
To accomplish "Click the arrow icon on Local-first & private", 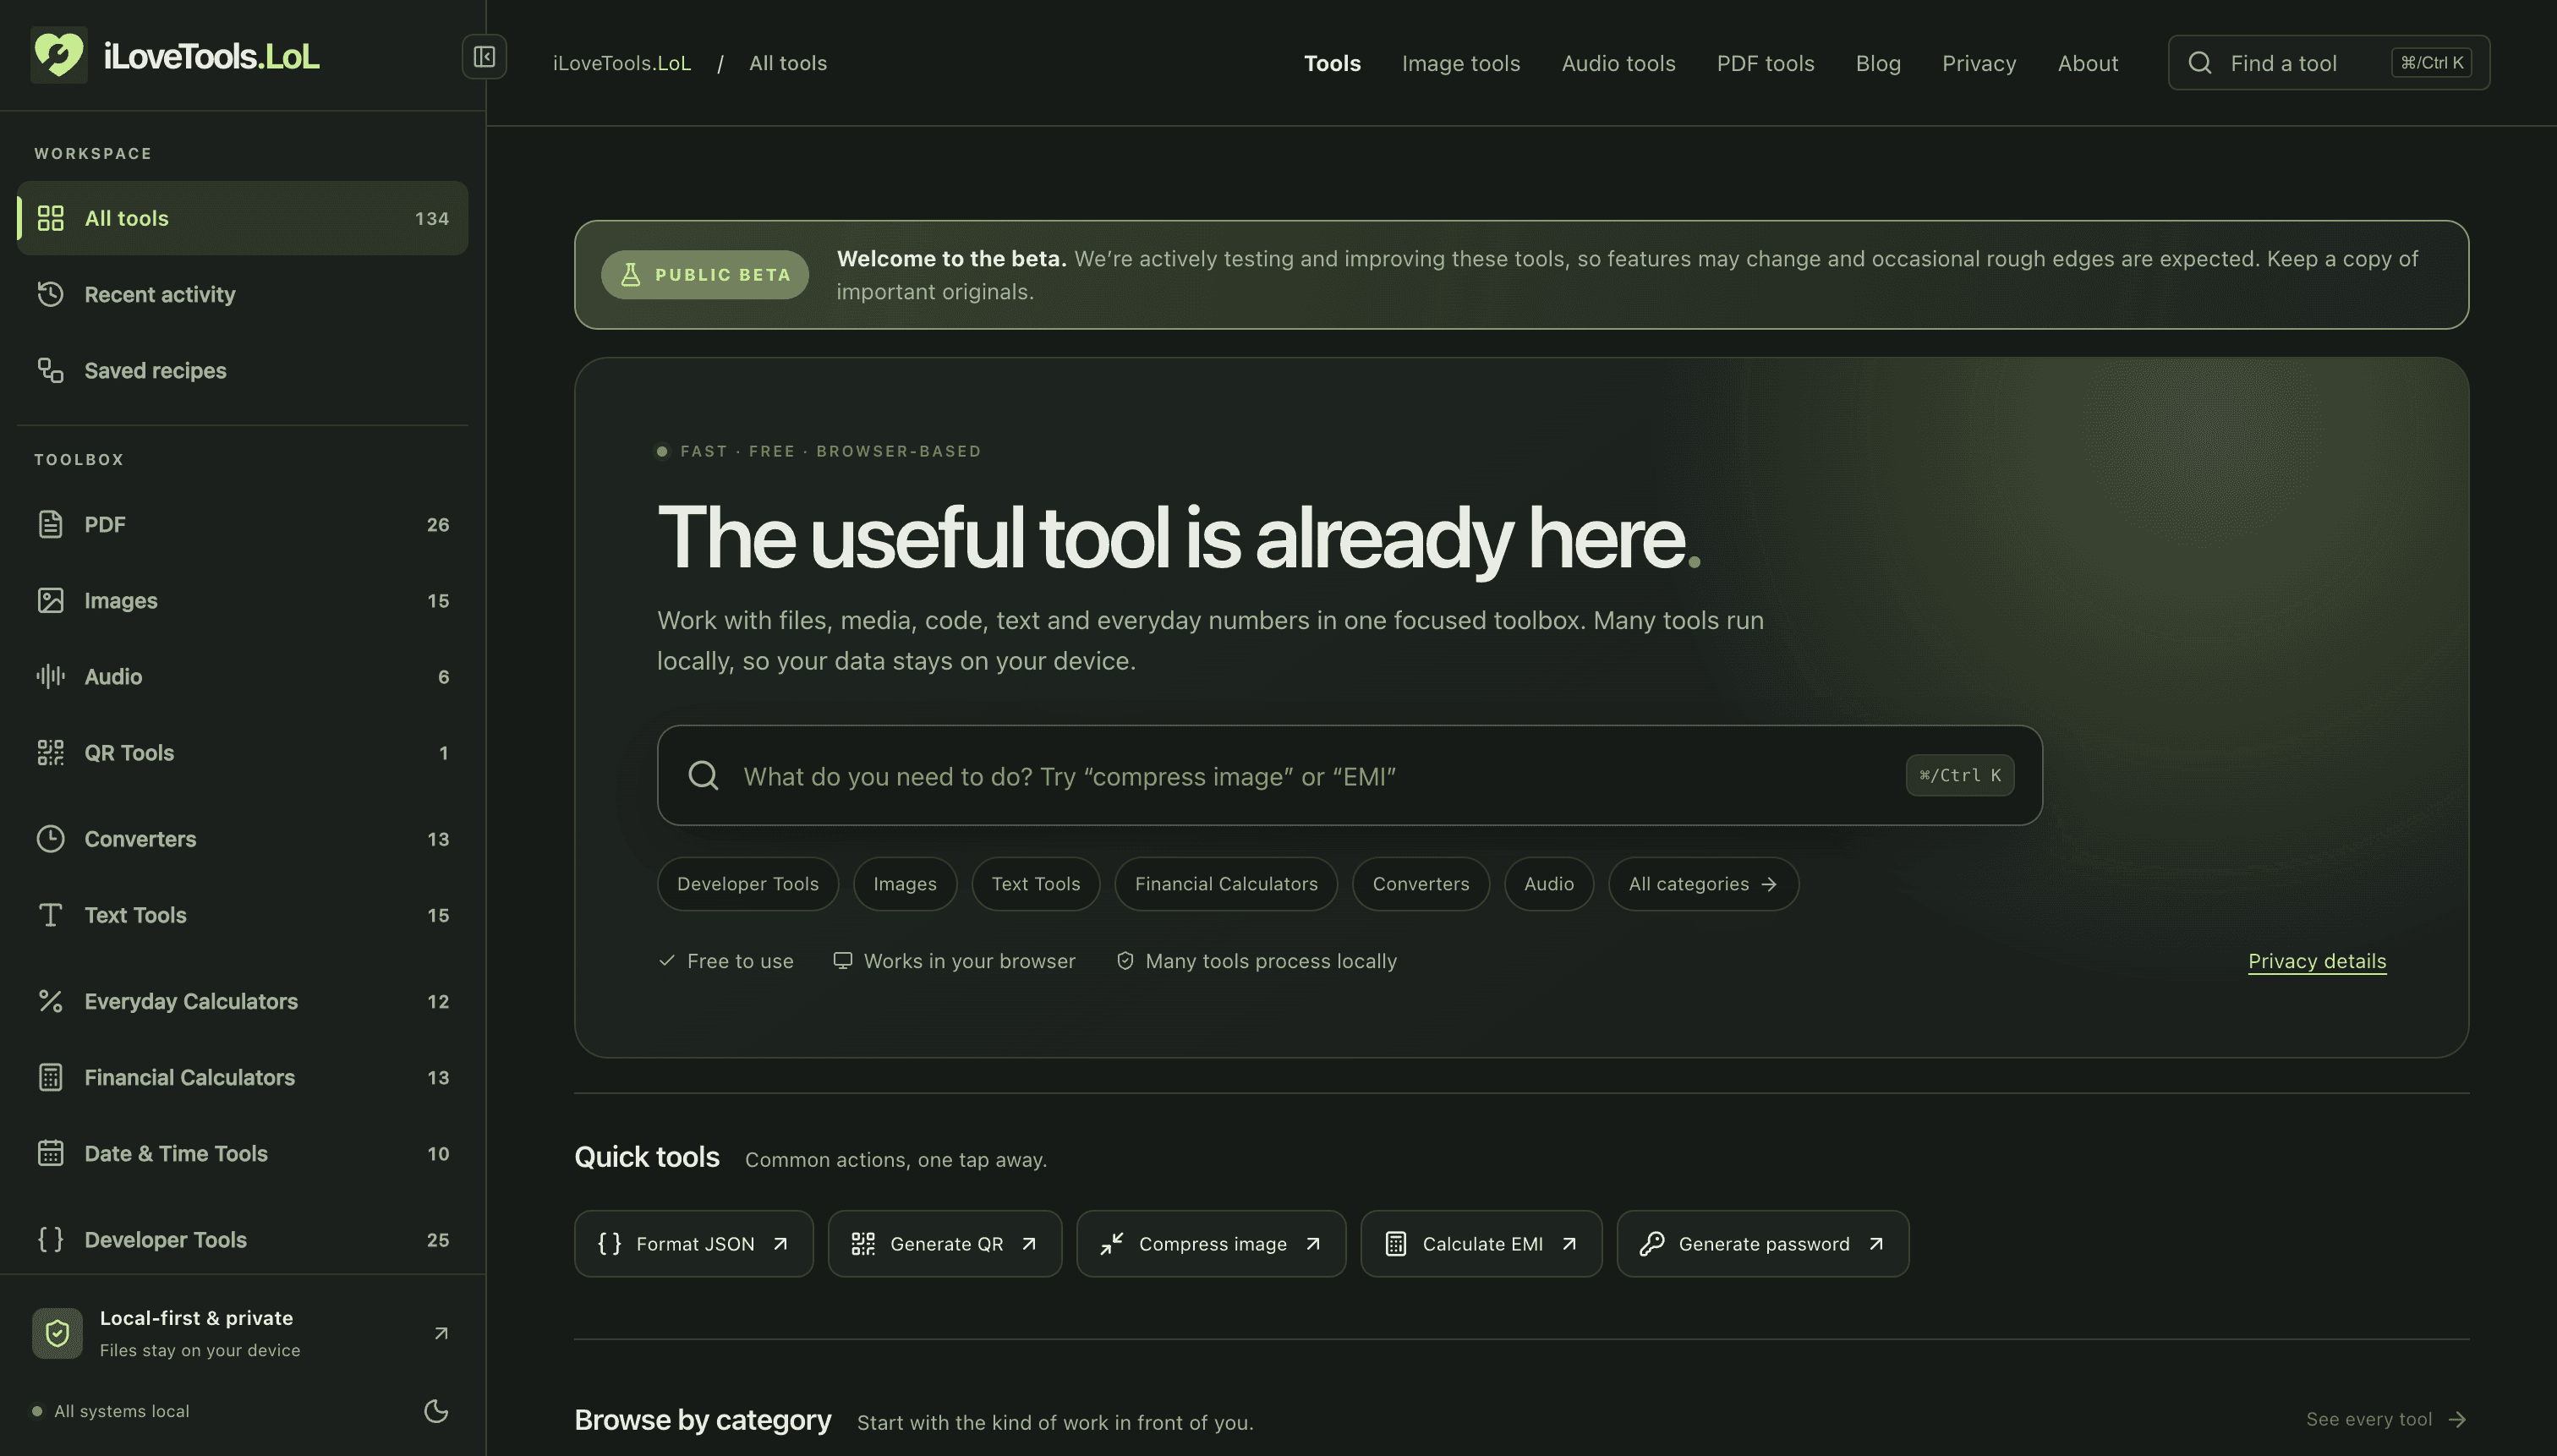I will click(x=441, y=1333).
